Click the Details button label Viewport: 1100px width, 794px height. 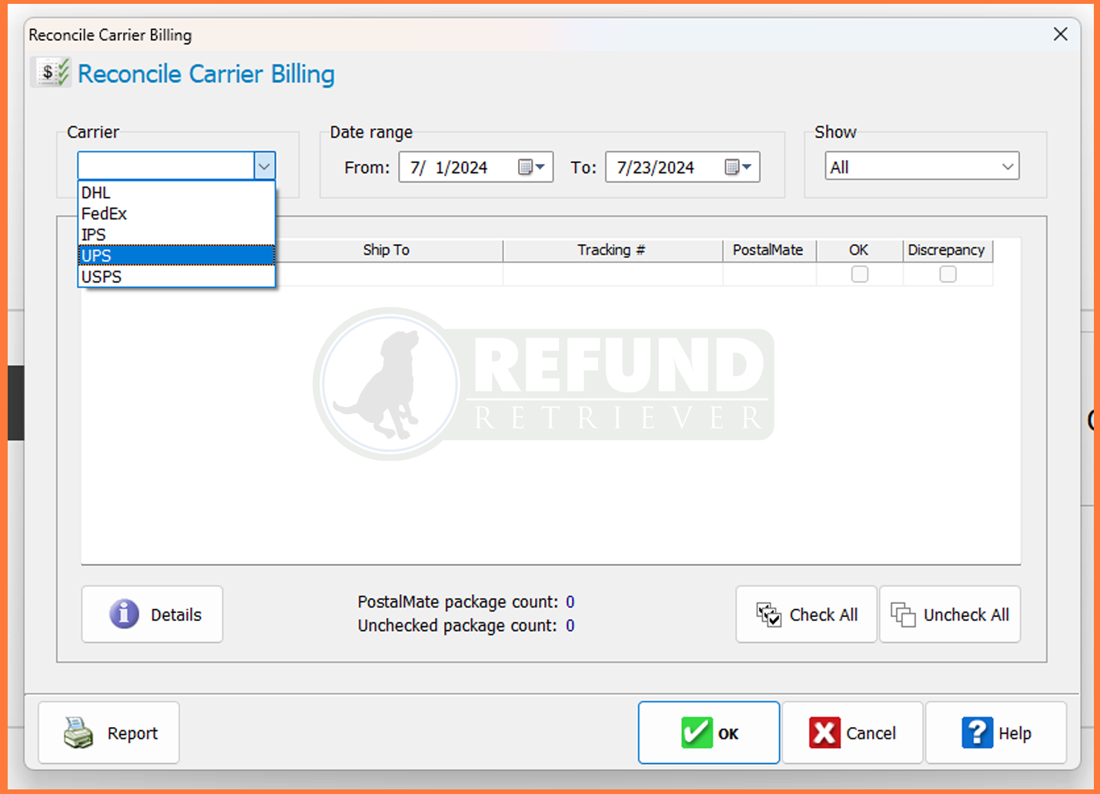[x=176, y=615]
